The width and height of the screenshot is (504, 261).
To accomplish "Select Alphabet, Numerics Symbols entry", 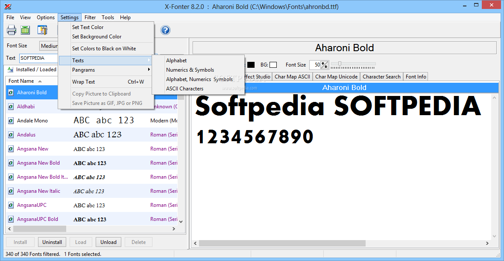I will tap(198, 79).
